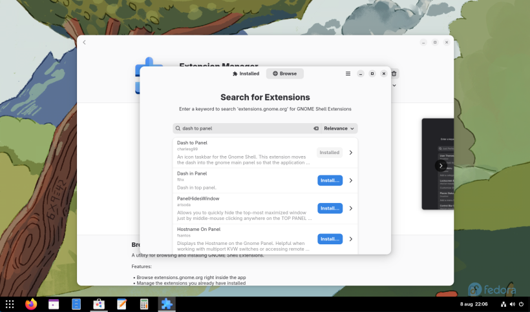The image size is (530, 312).
Task: Open the Calculator from the taskbar
Action: click(144, 304)
